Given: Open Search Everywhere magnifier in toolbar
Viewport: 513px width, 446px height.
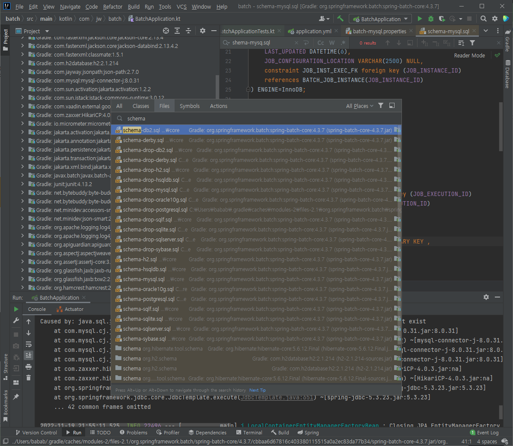Looking at the screenshot, I should (483, 19).
